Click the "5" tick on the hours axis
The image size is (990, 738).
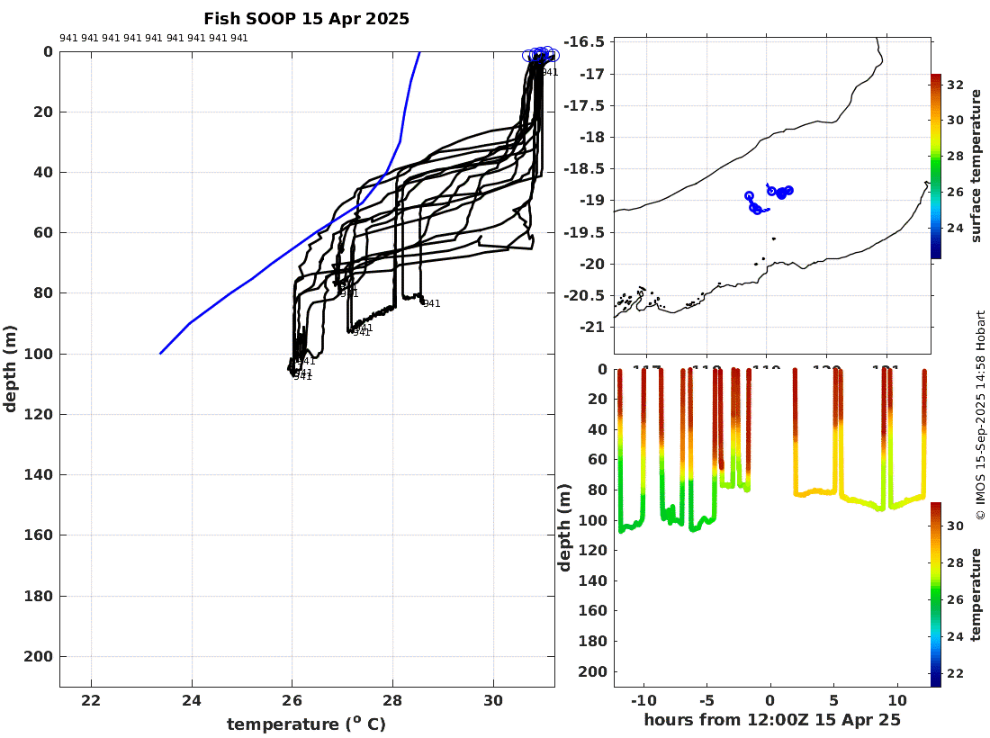pos(833,700)
